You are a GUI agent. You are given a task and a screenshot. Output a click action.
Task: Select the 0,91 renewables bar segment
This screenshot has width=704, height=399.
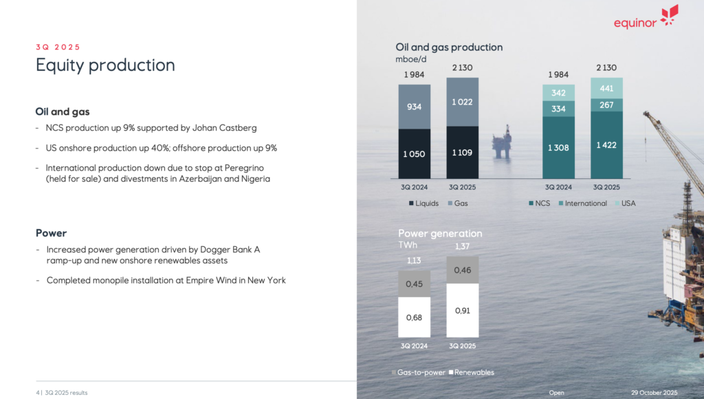click(462, 310)
